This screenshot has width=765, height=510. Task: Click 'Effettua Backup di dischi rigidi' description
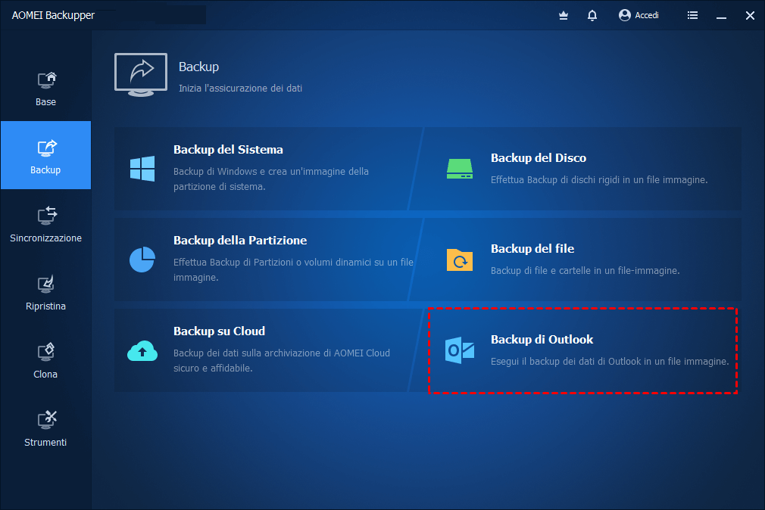pos(599,180)
